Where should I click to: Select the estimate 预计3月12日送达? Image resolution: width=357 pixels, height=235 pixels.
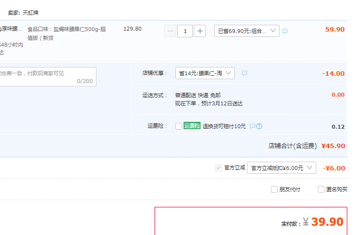point(222,103)
